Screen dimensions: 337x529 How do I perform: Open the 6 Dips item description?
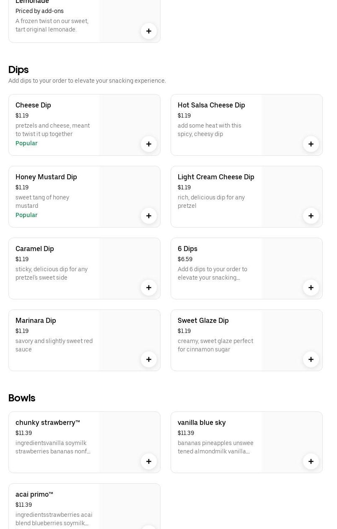(213, 273)
